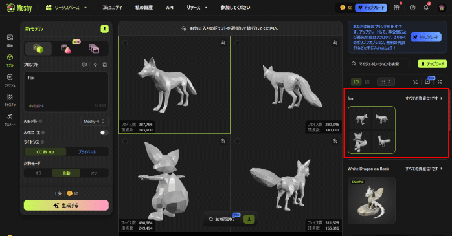Open the notifications bell icon
Image resolution: width=452 pixels, height=236 pixels.
tap(425, 8)
